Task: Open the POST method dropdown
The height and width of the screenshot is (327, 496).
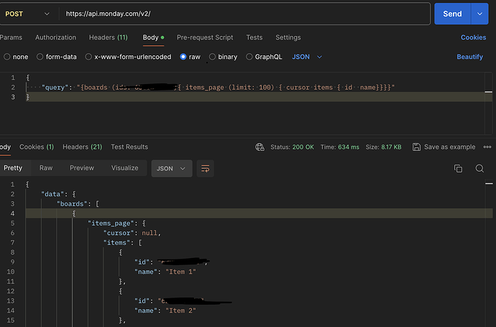Action: pyautogui.click(x=27, y=14)
